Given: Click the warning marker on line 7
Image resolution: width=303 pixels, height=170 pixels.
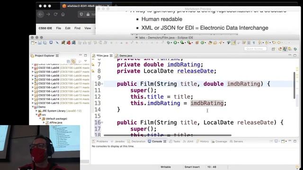Looking at the screenshot, I should pyautogui.click(x=93, y=65).
